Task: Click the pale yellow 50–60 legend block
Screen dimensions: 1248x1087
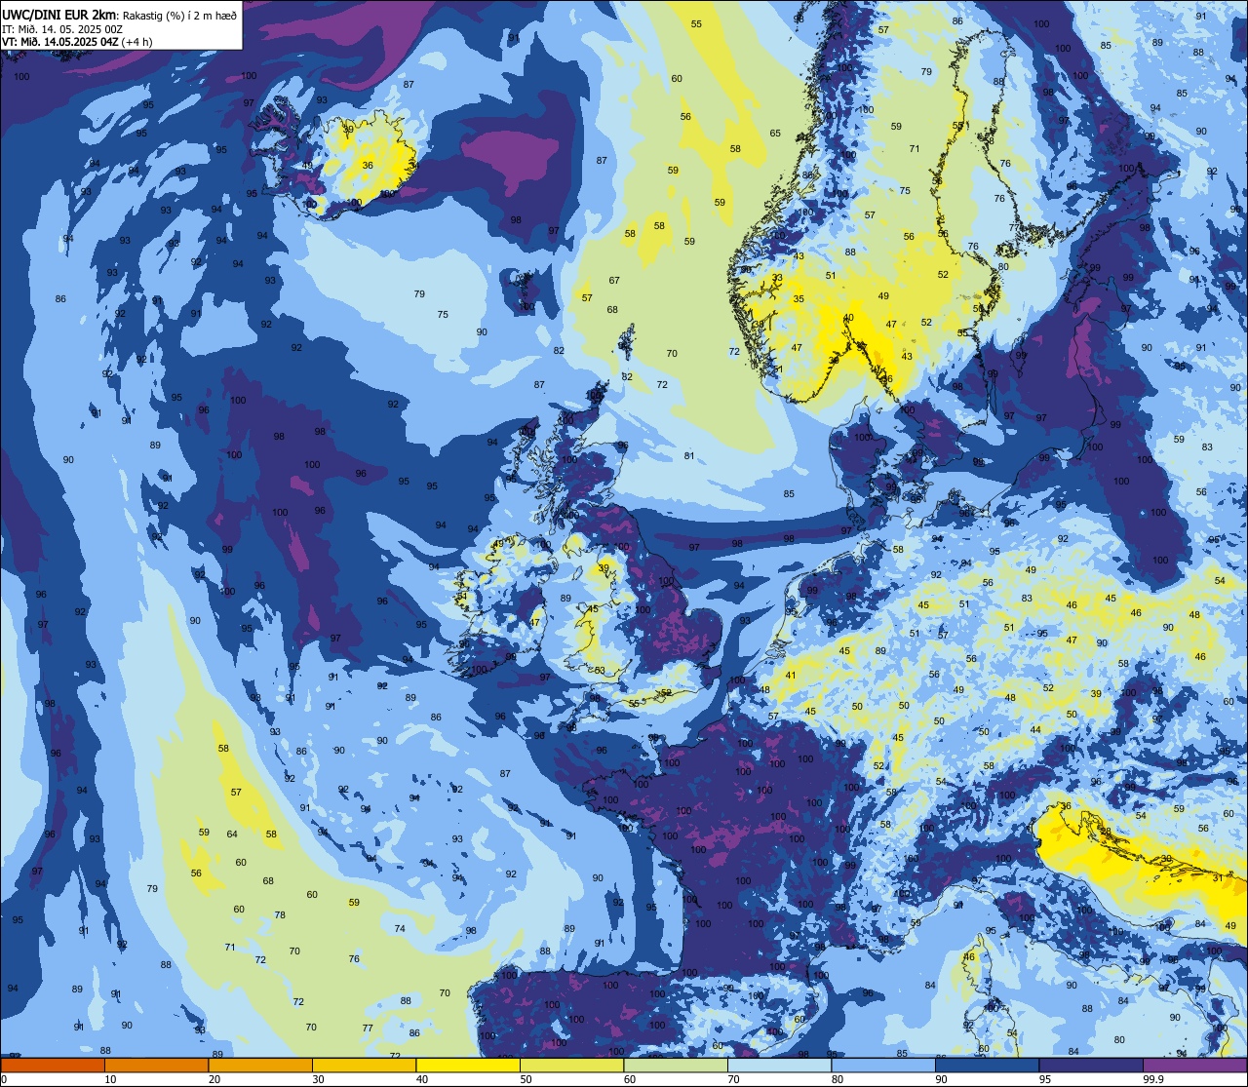Action: pos(572,1065)
